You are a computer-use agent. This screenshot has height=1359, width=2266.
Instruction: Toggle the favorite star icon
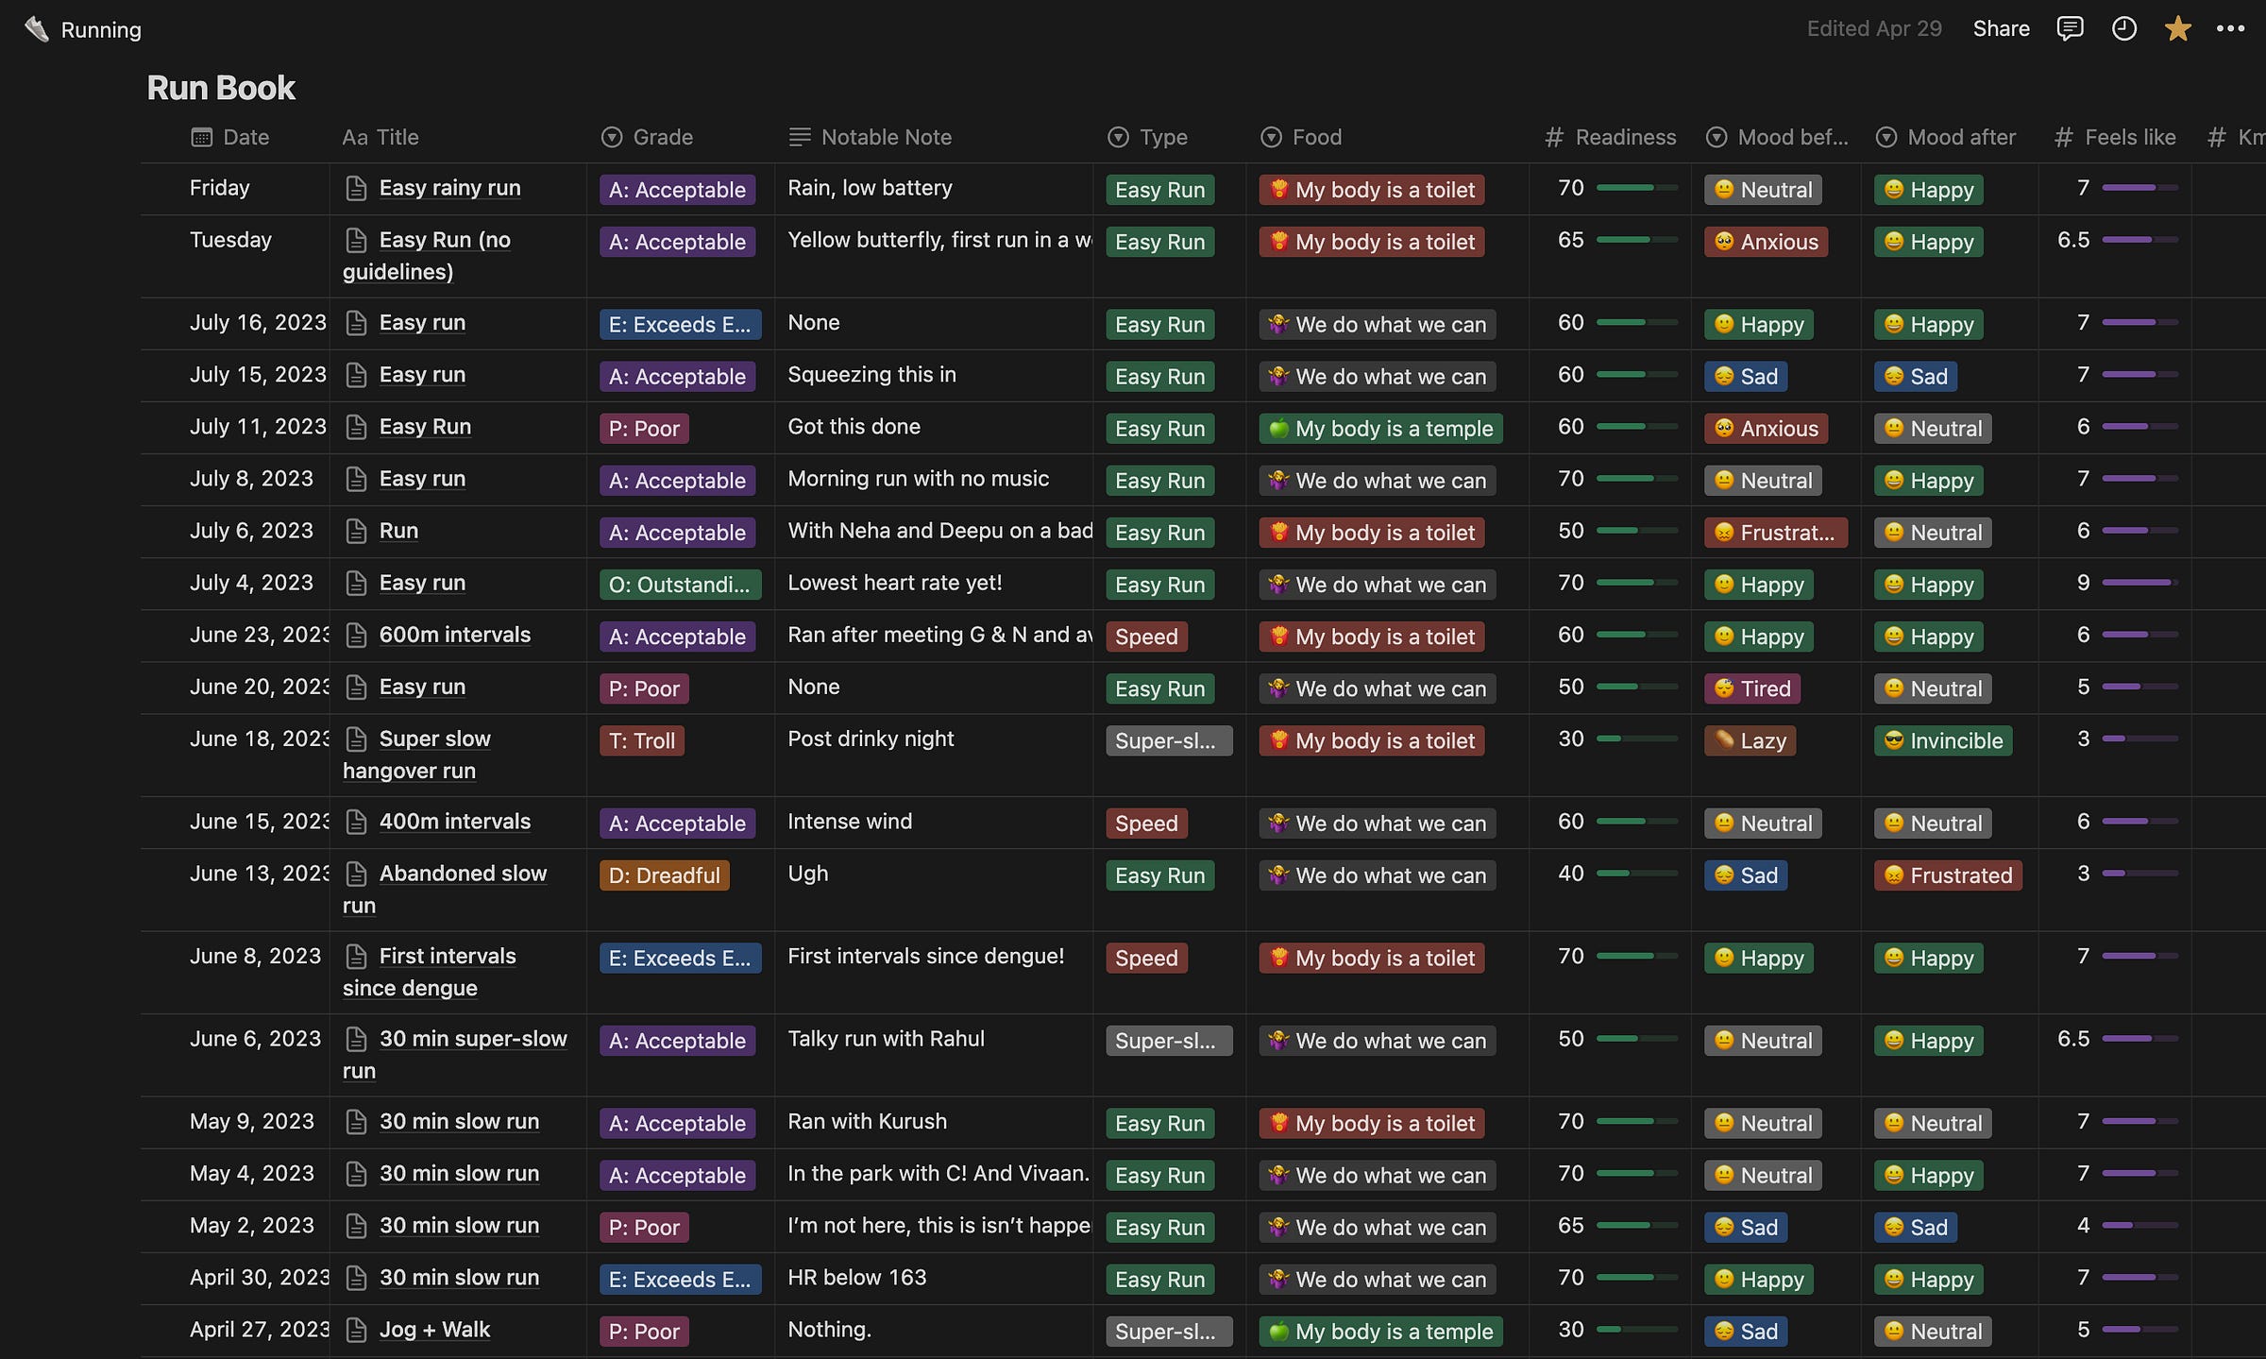[x=2177, y=28]
